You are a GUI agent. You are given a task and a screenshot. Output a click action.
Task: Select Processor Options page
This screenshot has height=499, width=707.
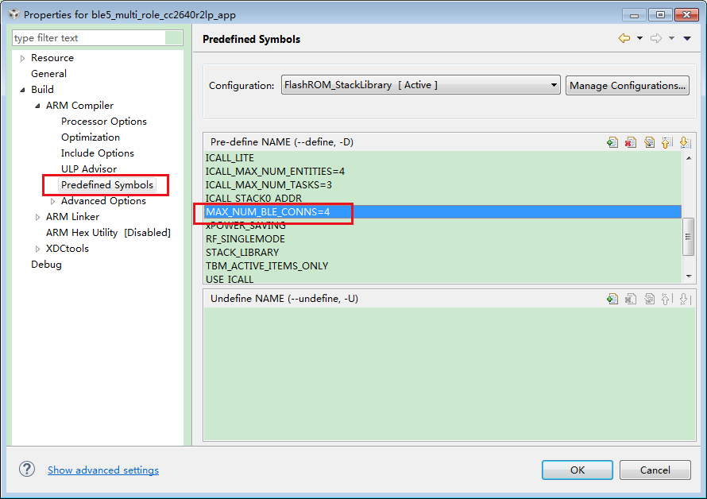point(104,122)
